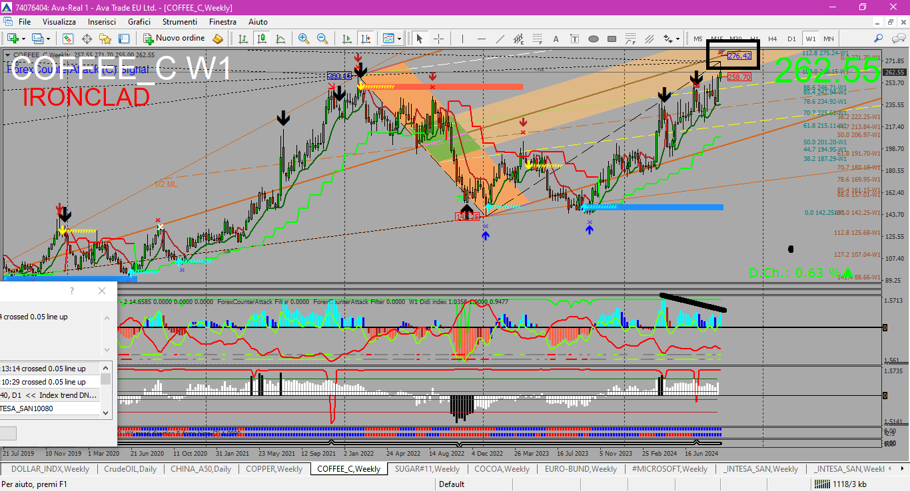
Task: Select the equidistant channel tool
Action: pos(518,39)
